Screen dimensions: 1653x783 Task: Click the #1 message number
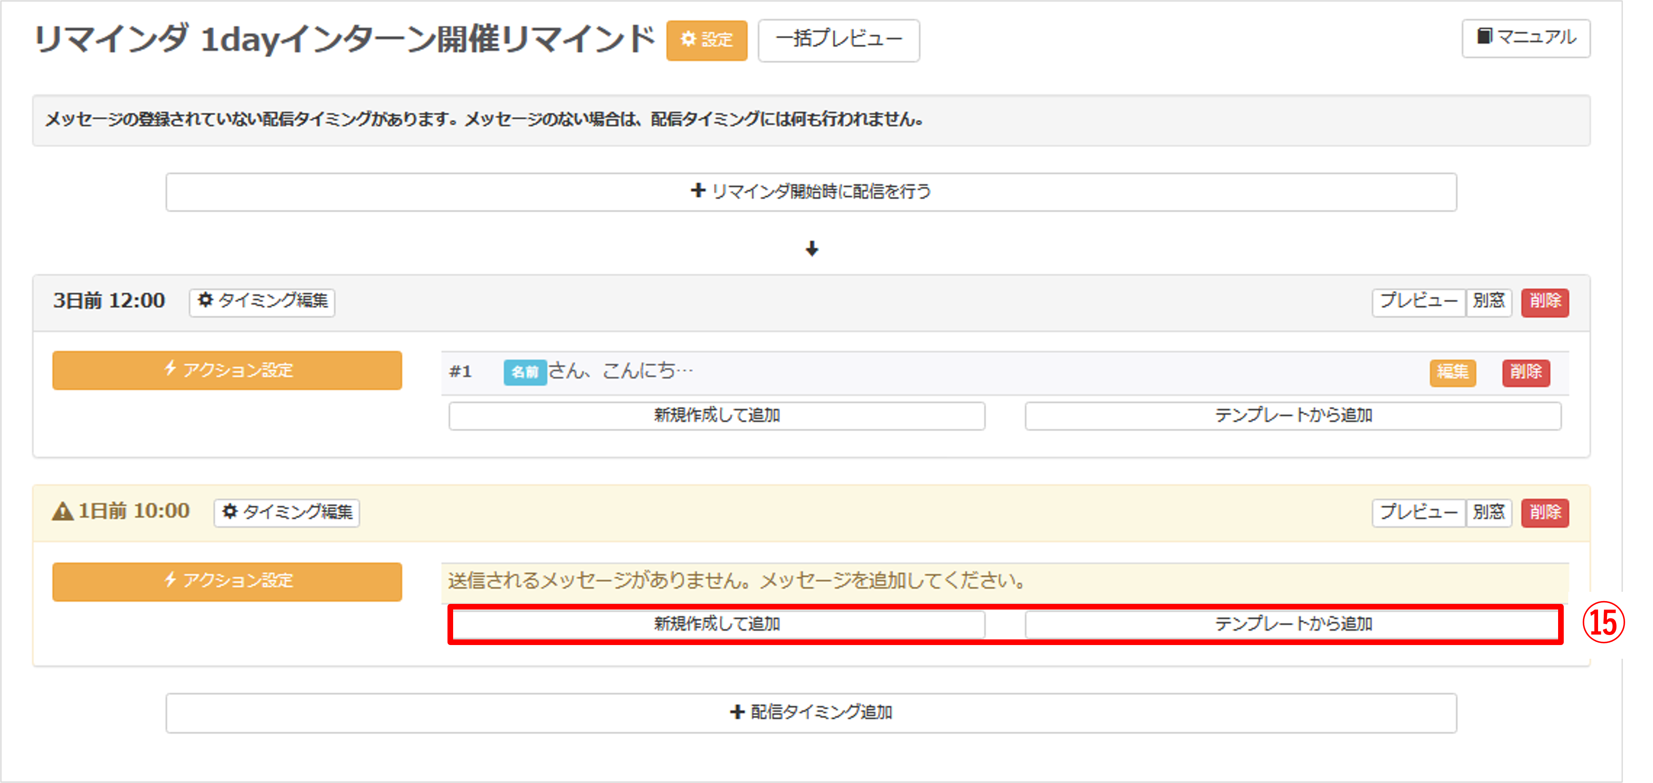[461, 372]
